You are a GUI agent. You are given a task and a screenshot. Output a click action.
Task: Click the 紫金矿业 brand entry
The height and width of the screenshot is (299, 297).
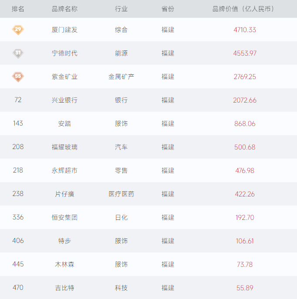pyautogui.click(x=64, y=77)
